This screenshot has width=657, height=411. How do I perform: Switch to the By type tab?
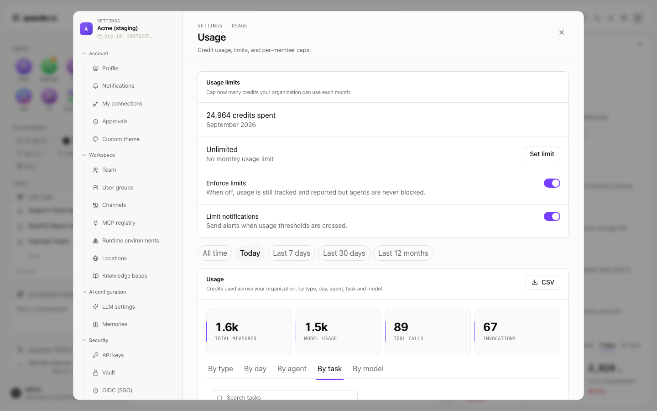(220, 369)
